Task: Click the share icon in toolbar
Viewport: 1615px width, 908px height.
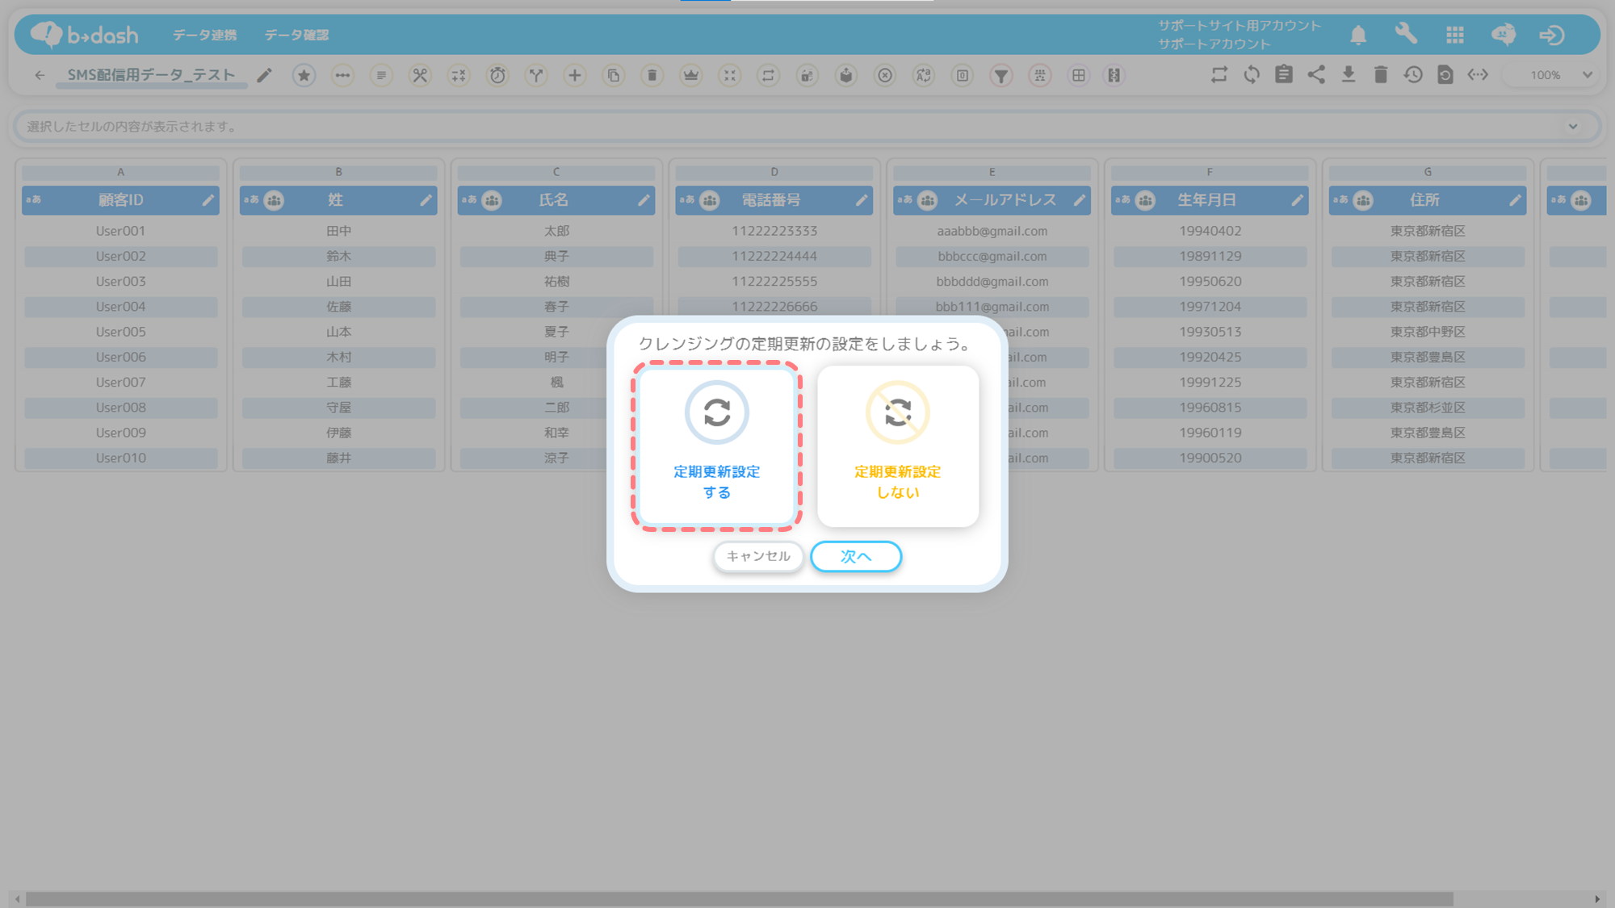Action: pos(1315,75)
